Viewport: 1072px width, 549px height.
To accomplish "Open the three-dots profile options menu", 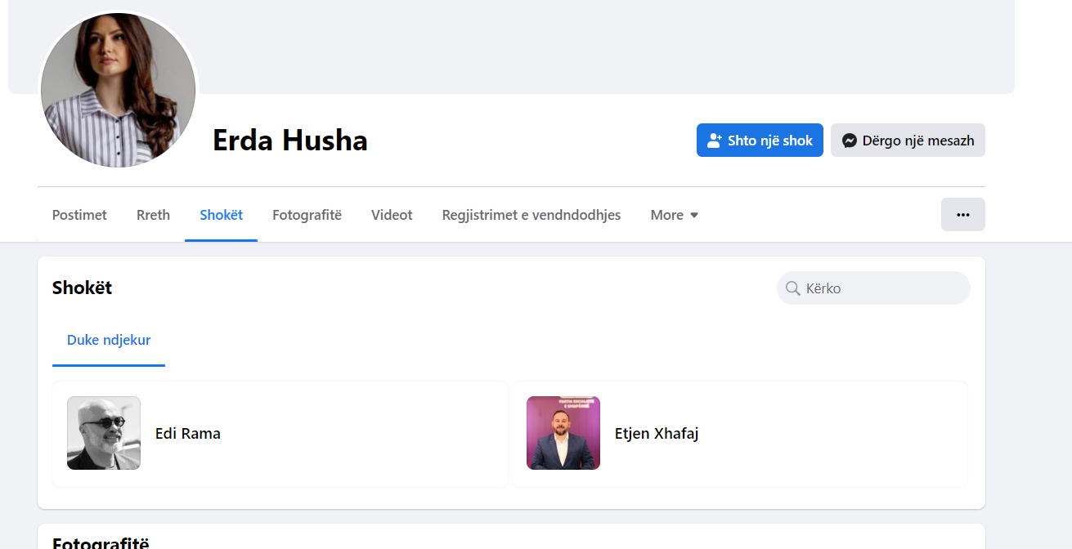I will coord(962,215).
